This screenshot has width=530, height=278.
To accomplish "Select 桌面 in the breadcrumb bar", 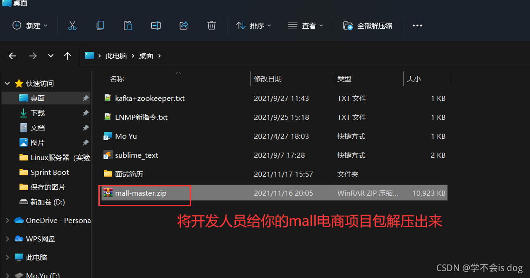I will [x=146, y=56].
